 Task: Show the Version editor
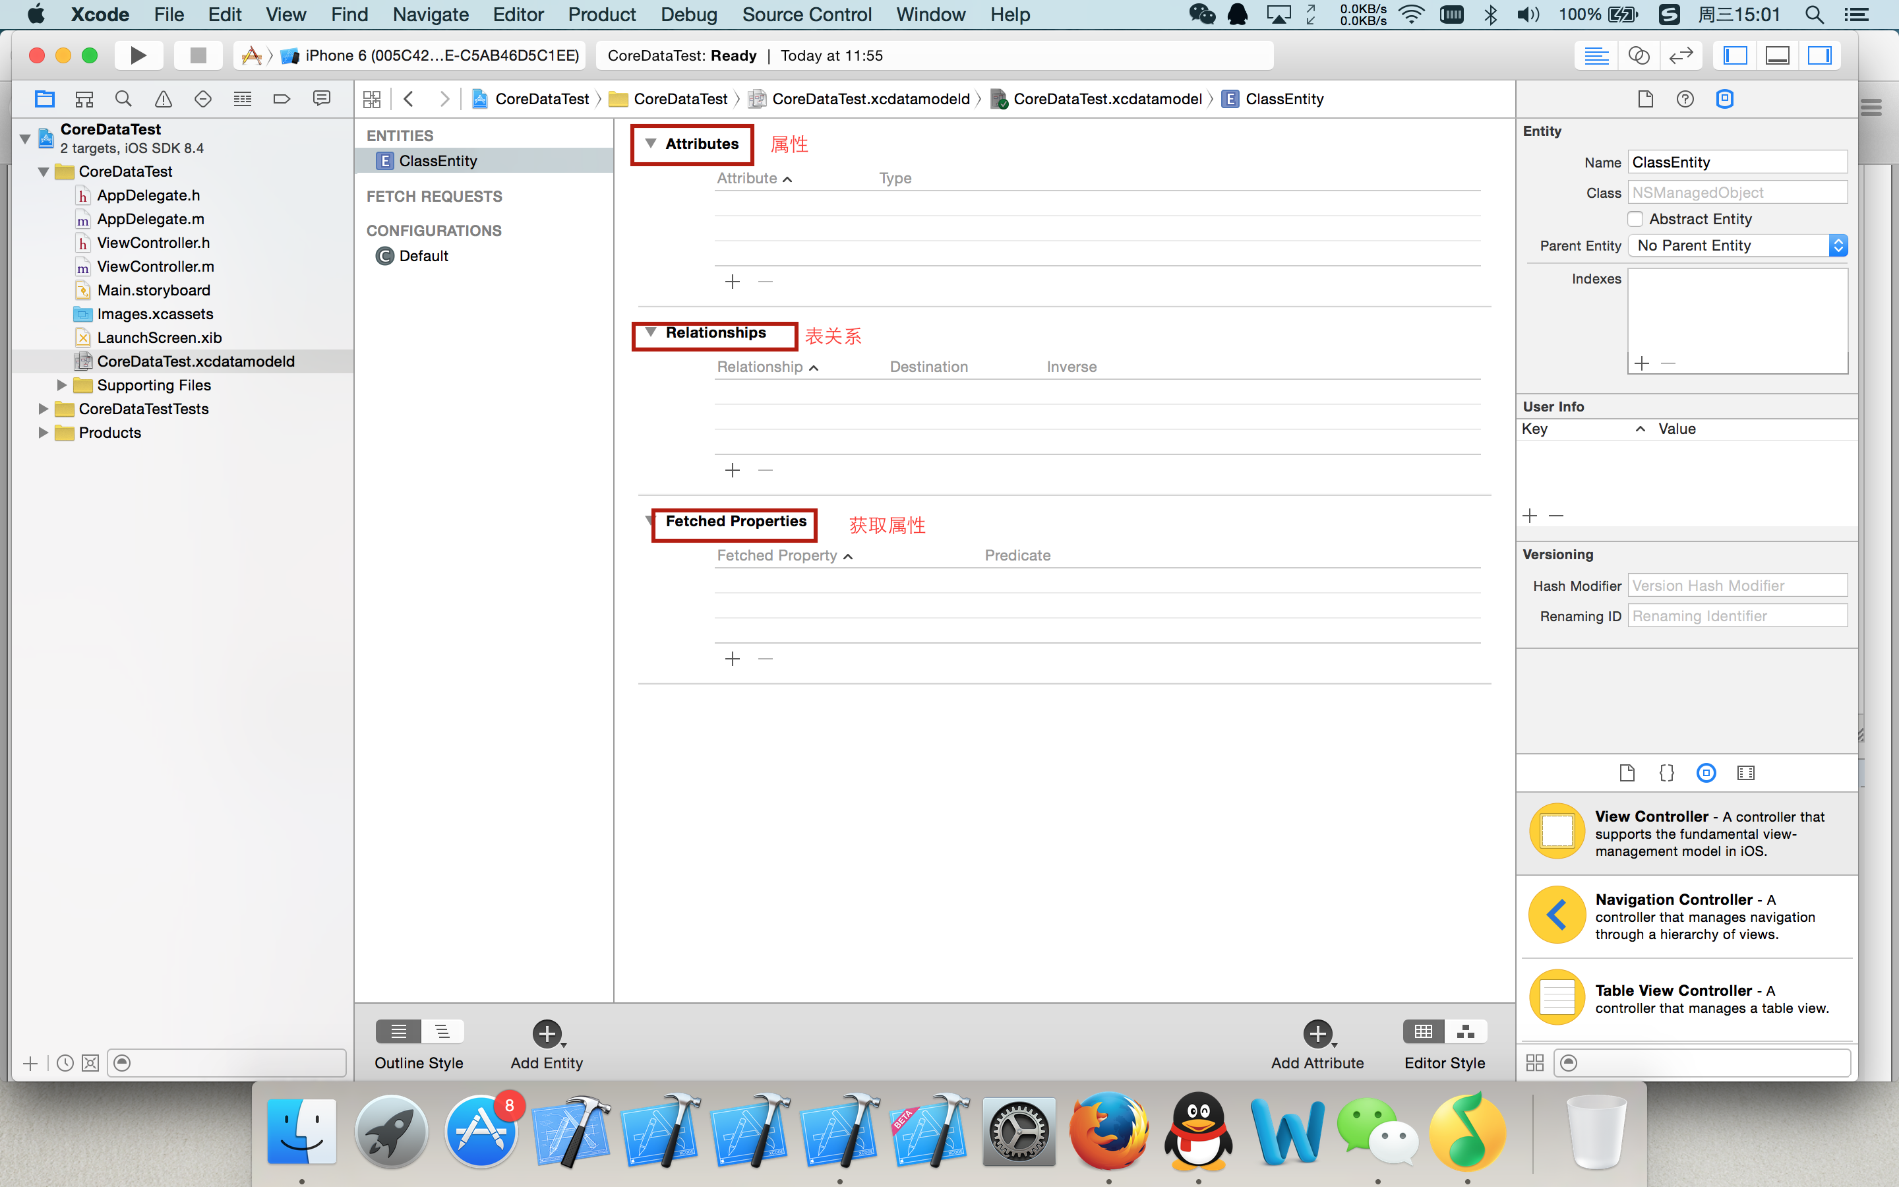1681,56
